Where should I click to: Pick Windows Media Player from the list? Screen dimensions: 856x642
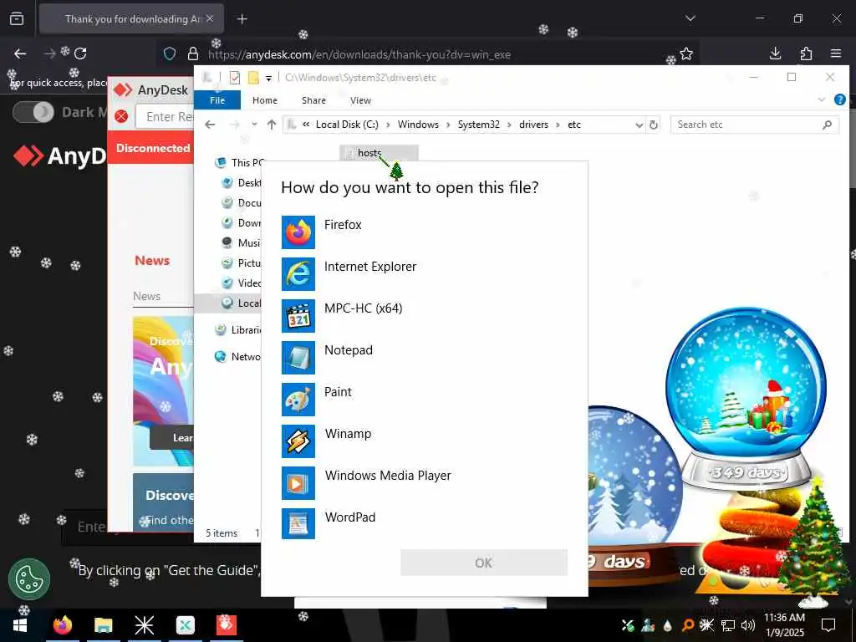[424, 482]
